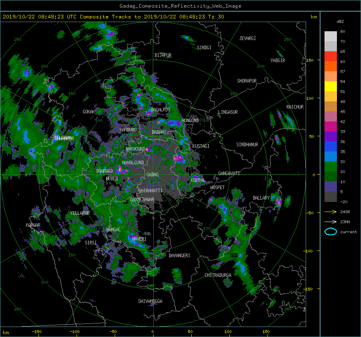This screenshot has width=361, height=337.
Task: Click the DAVANGERI city label
Action: pyautogui.click(x=179, y=256)
